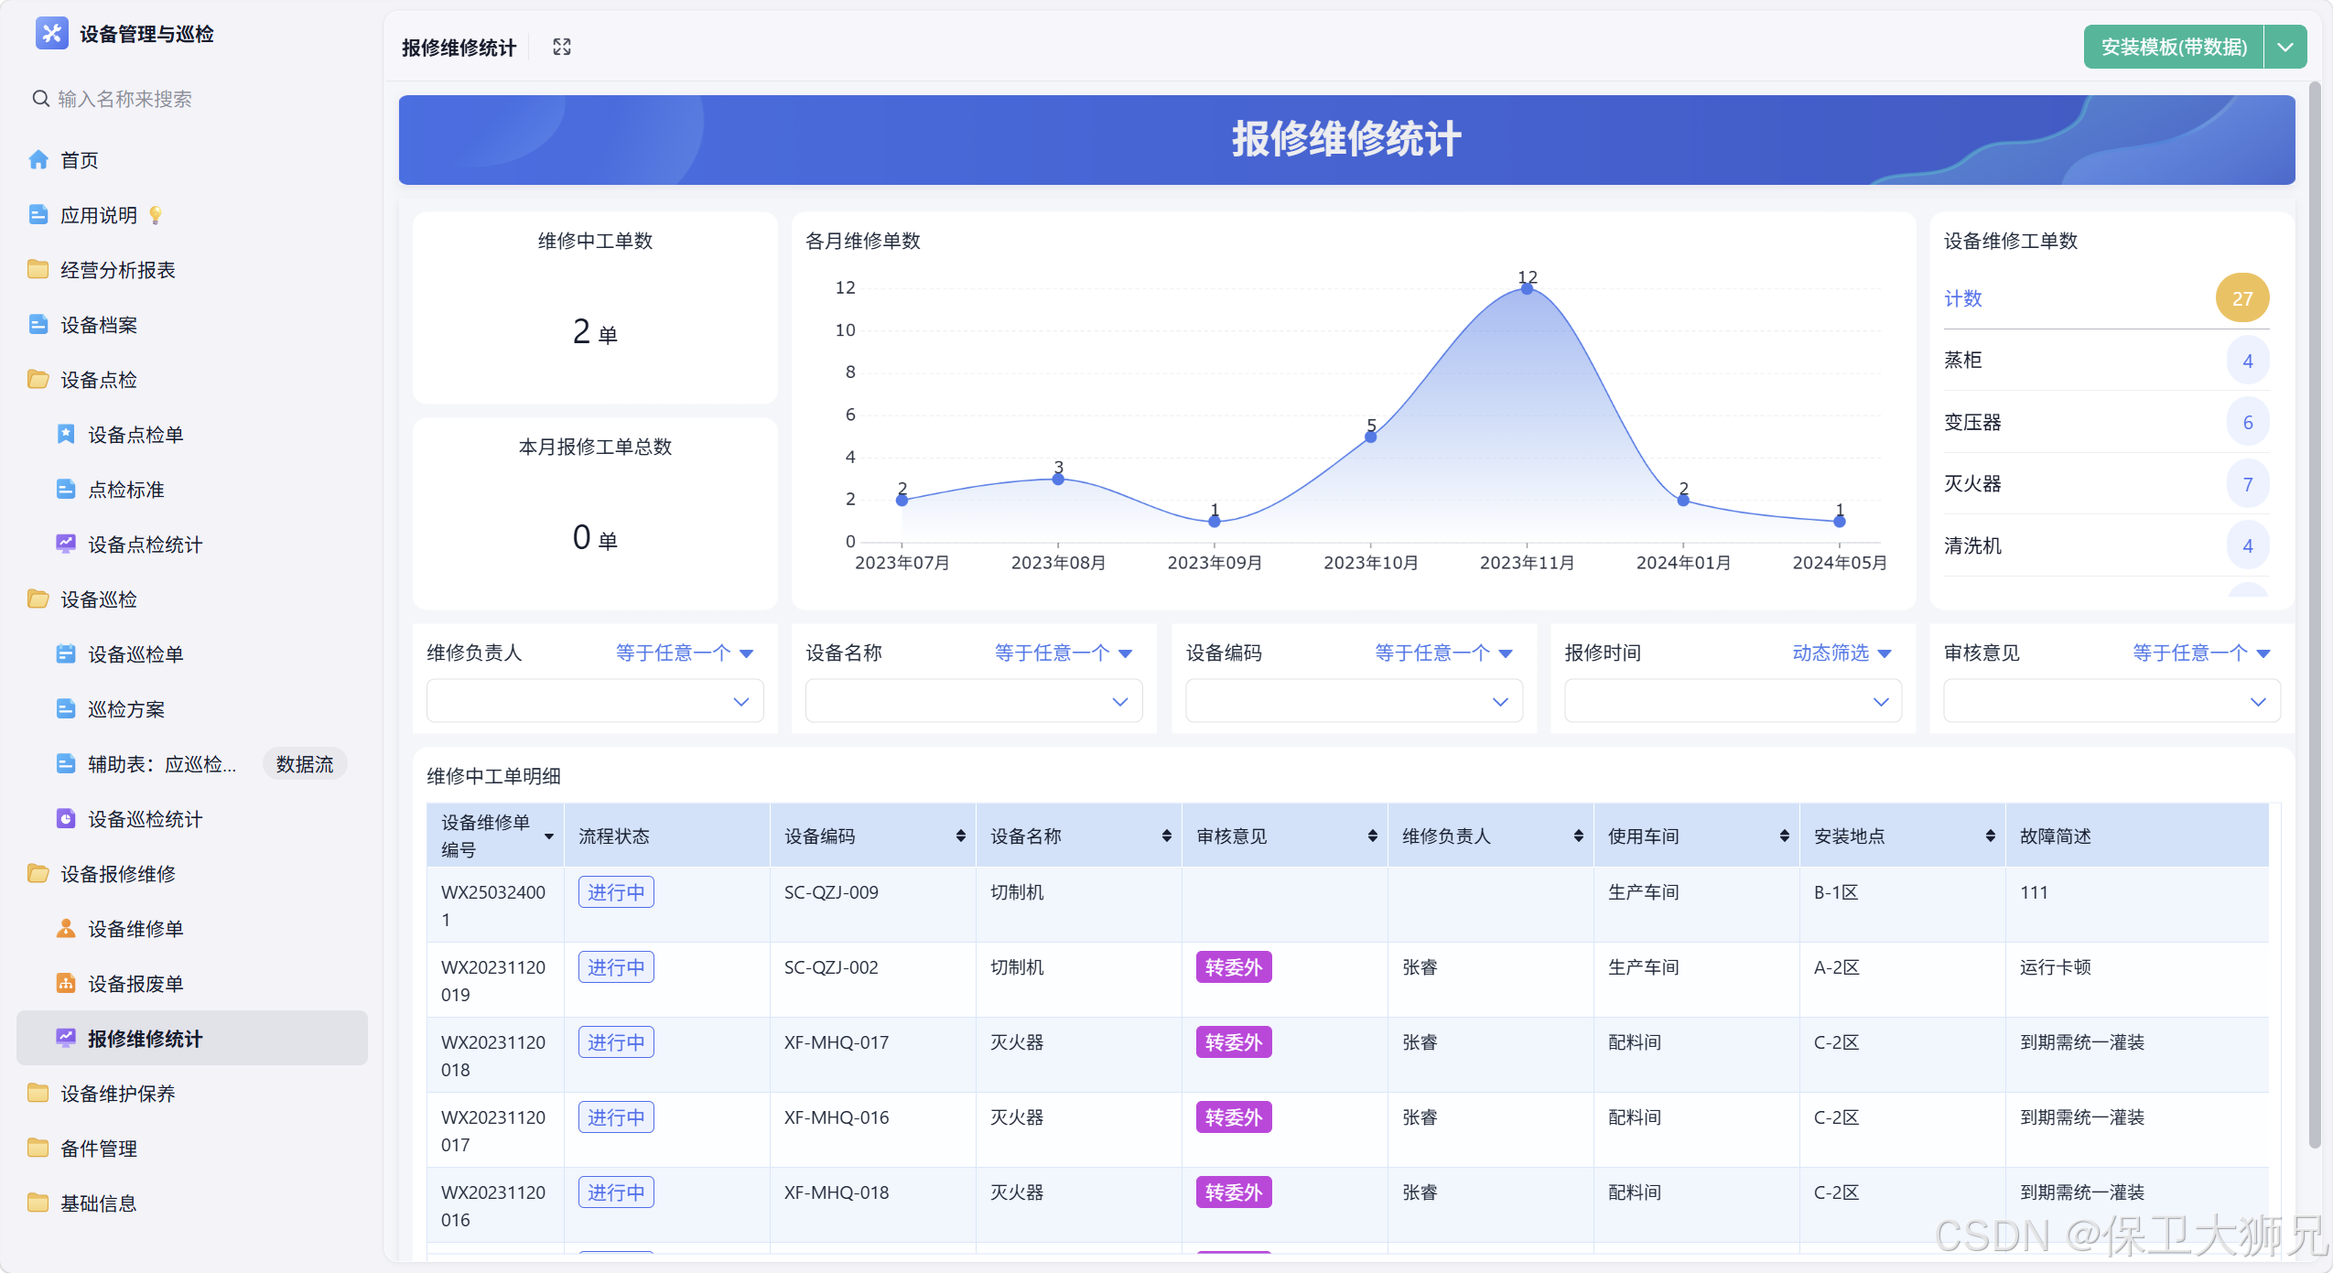The width and height of the screenshot is (2333, 1273).
Task: Click the 灭火器 count badge 7
Action: click(2248, 484)
